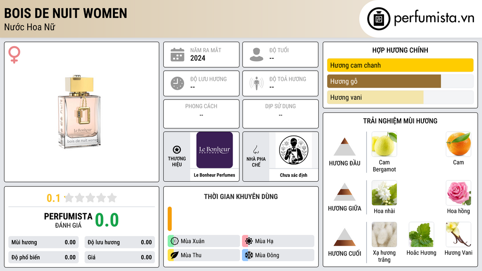This screenshot has height=271, width=482.
Task: Click the Mùa Đông snowflake icon
Action: click(x=249, y=255)
